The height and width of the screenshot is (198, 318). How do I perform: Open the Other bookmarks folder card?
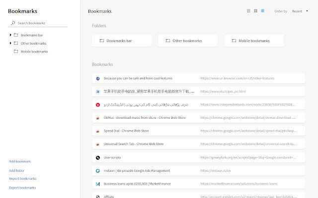pos(188,41)
